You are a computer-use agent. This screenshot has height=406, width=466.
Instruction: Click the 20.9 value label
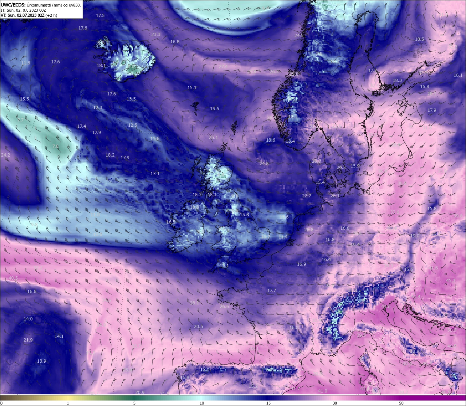(x=140, y=393)
